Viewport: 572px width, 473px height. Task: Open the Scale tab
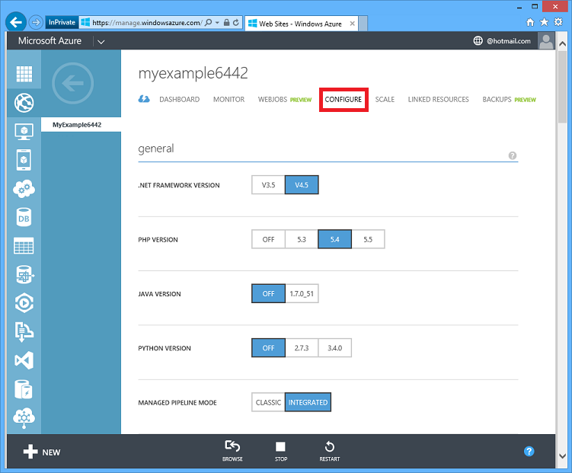tap(385, 99)
